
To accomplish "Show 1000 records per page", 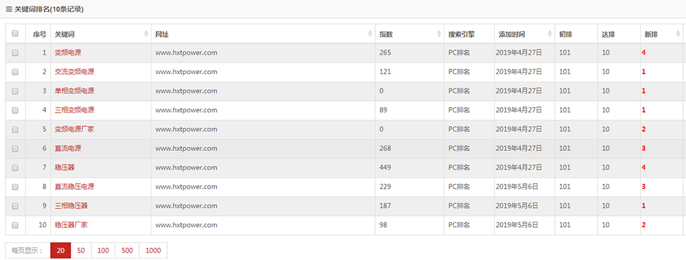I will point(153,251).
